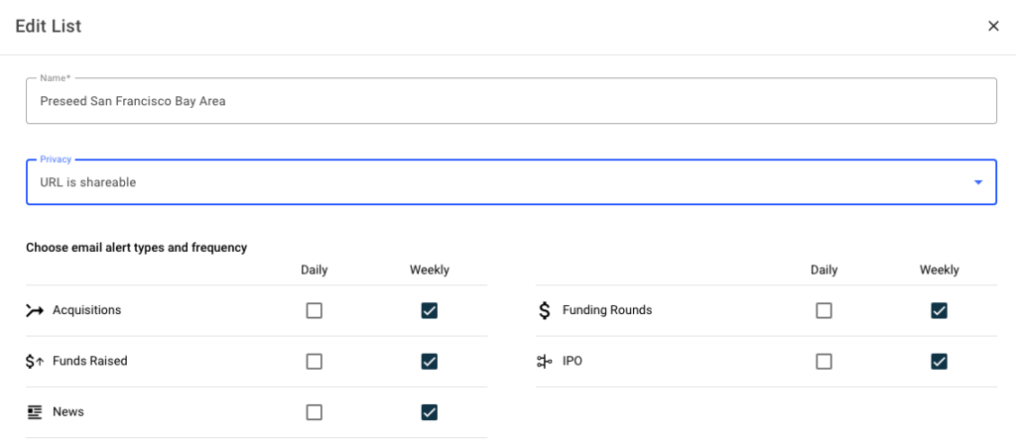The width and height of the screenshot is (1016, 440).
Task: Enable daily alerts for News
Action: click(315, 412)
